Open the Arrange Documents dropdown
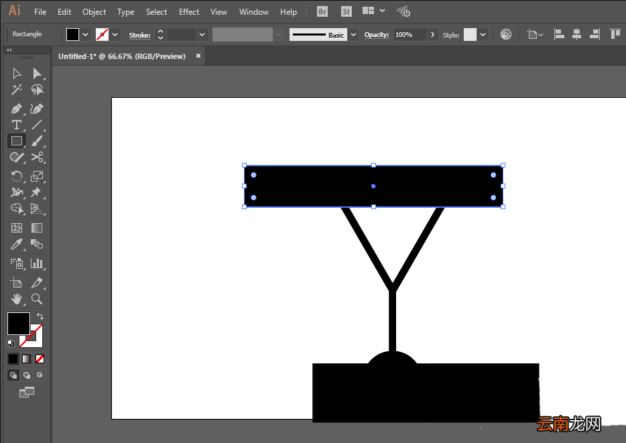The image size is (626, 443). coord(374,11)
